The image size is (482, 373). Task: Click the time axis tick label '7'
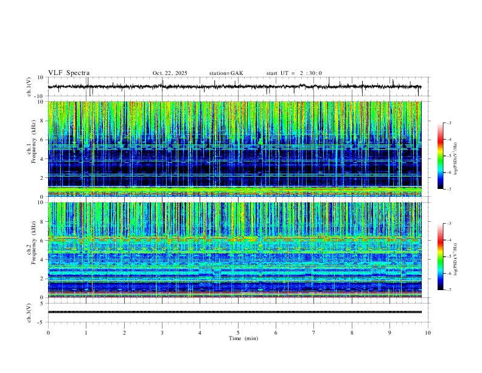pos(314,333)
